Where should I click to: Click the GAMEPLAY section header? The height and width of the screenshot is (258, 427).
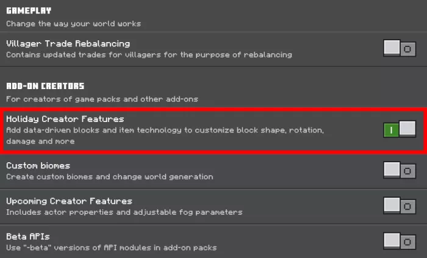29,10
